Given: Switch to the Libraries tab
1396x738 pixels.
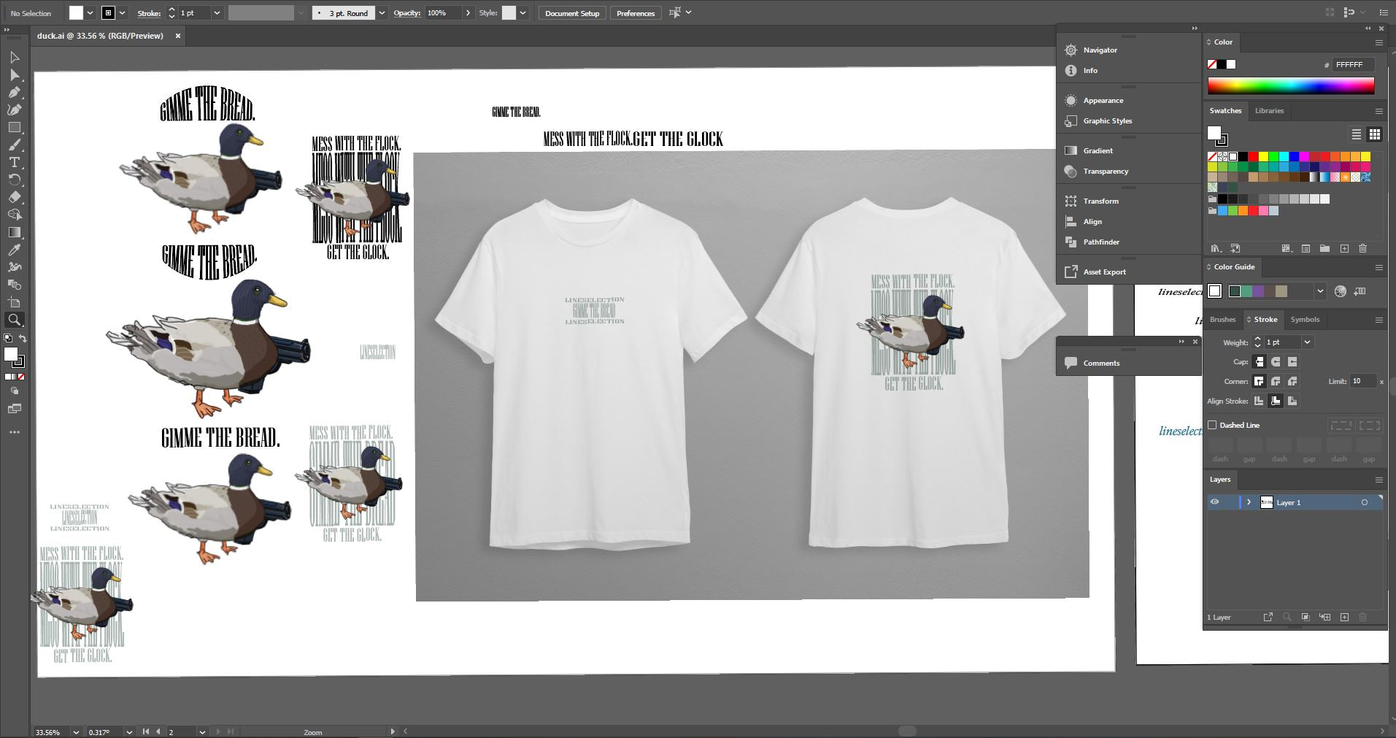Looking at the screenshot, I should pos(1269,111).
